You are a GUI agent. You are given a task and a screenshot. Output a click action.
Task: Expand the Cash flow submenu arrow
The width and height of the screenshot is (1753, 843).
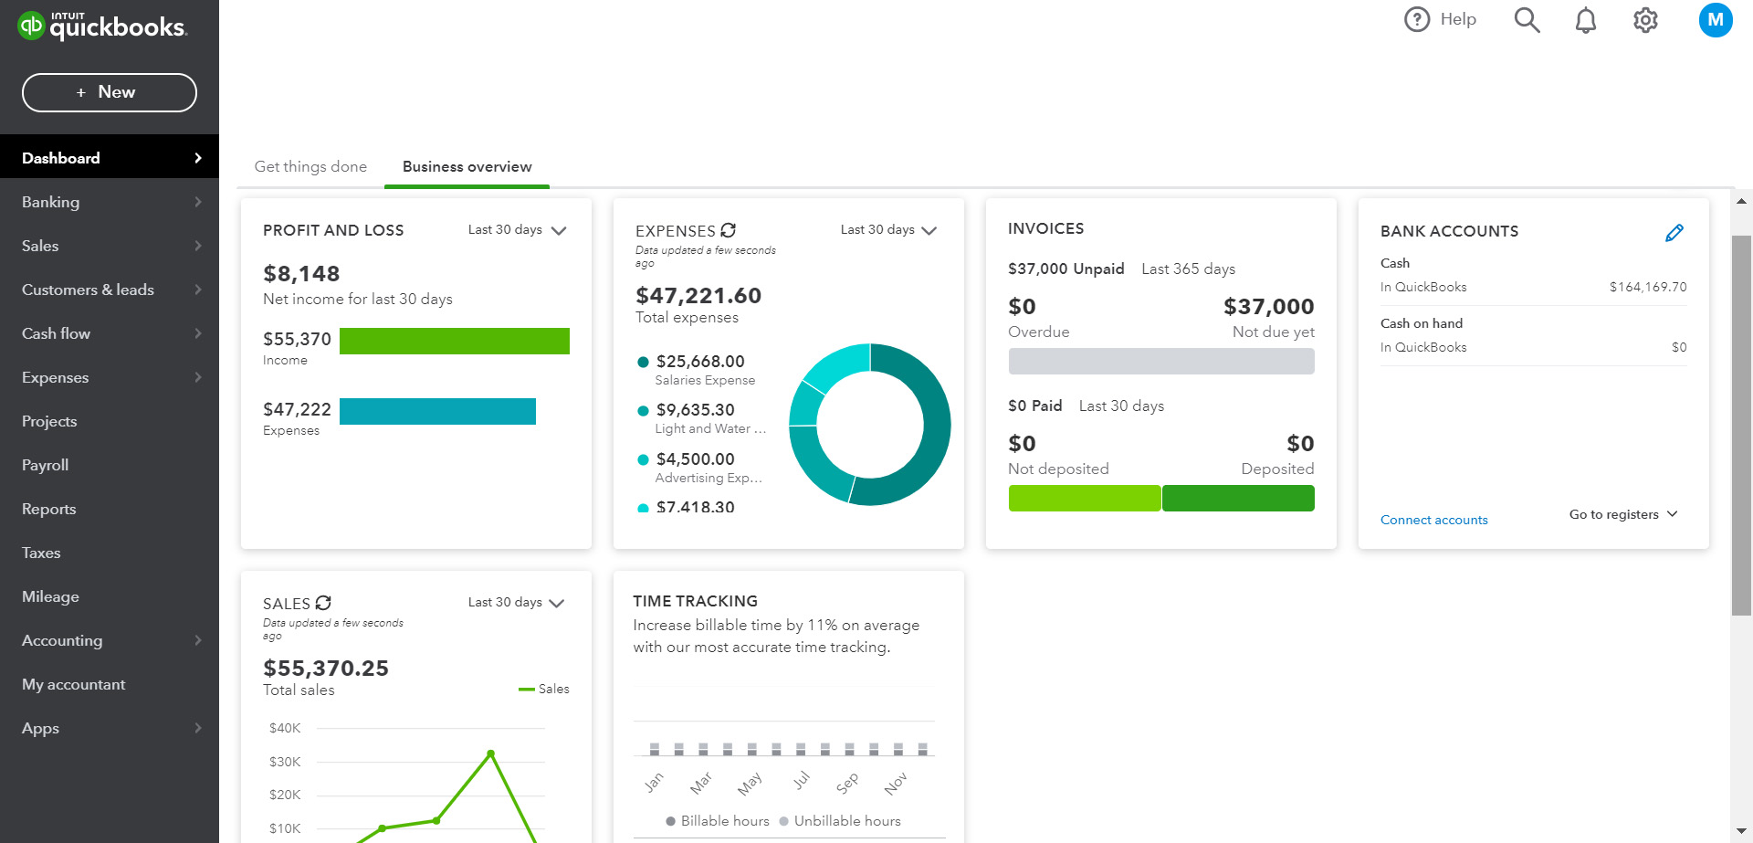tap(198, 333)
